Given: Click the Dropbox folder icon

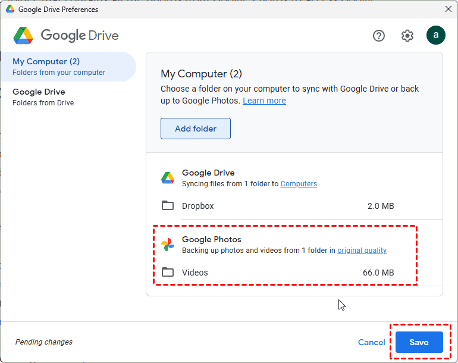Looking at the screenshot, I should point(168,206).
